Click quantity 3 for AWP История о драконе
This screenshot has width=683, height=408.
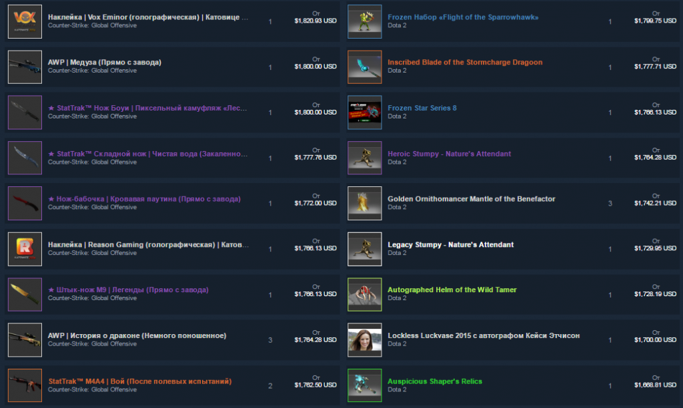[x=270, y=340]
